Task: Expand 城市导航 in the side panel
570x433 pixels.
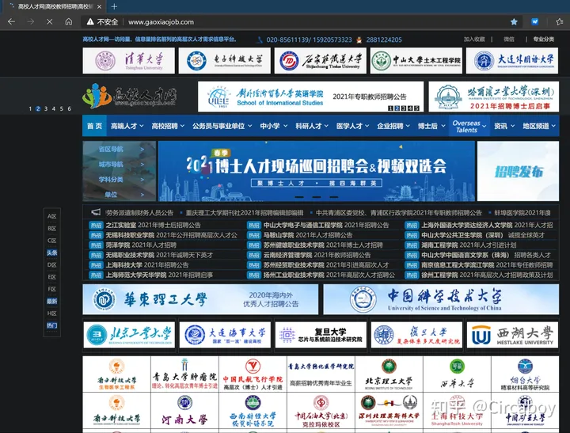Action: click(x=120, y=165)
